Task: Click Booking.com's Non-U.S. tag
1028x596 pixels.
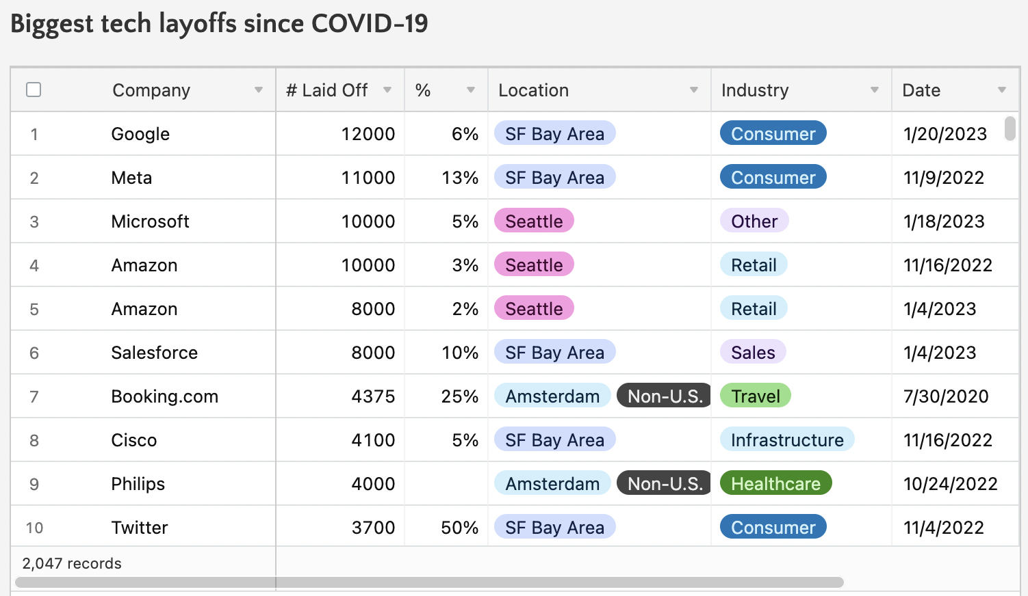Action: (665, 396)
